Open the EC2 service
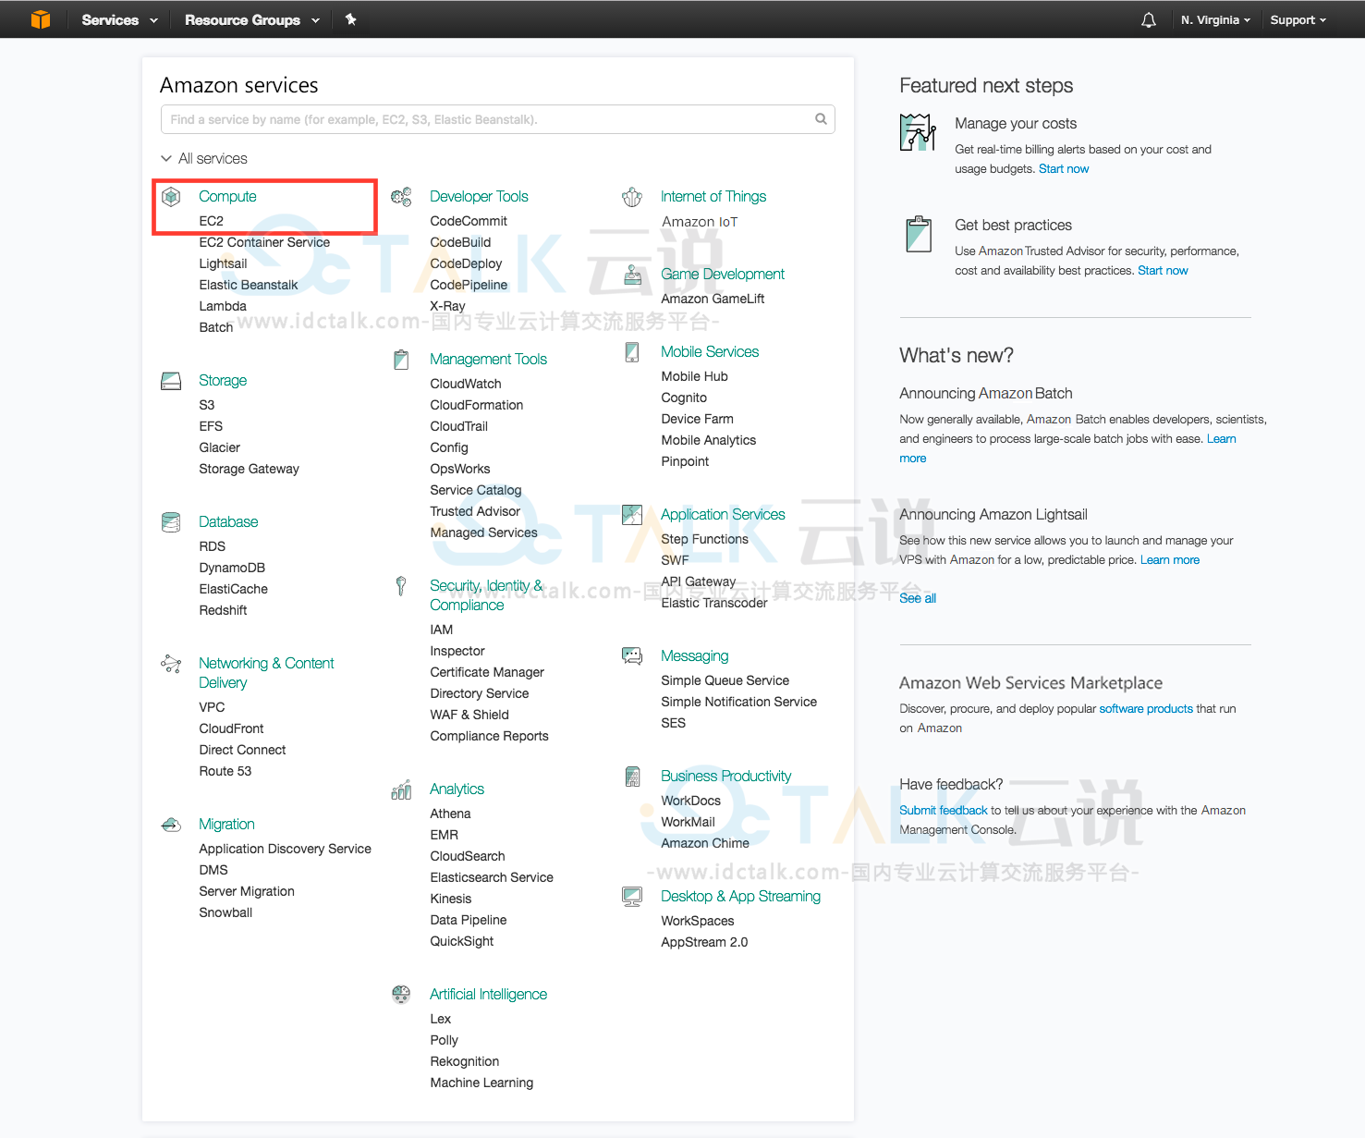 [212, 221]
